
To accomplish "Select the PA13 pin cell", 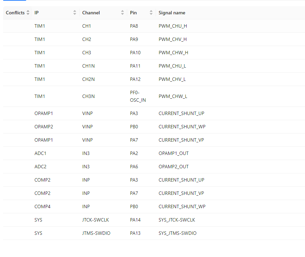I will [135, 233].
